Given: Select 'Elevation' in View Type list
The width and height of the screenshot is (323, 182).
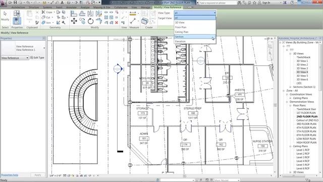Looking at the screenshot, I should (x=195, y=41).
